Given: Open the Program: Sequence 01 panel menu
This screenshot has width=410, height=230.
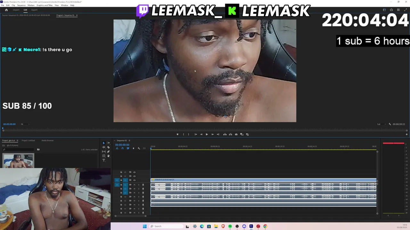Looking at the screenshot, I should (77, 15).
